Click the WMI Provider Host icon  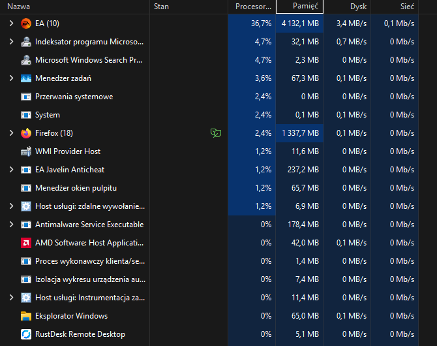[x=26, y=151]
